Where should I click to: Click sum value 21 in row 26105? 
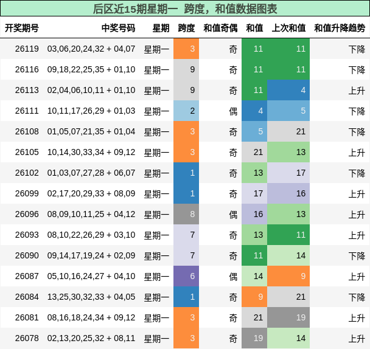pos(254,152)
